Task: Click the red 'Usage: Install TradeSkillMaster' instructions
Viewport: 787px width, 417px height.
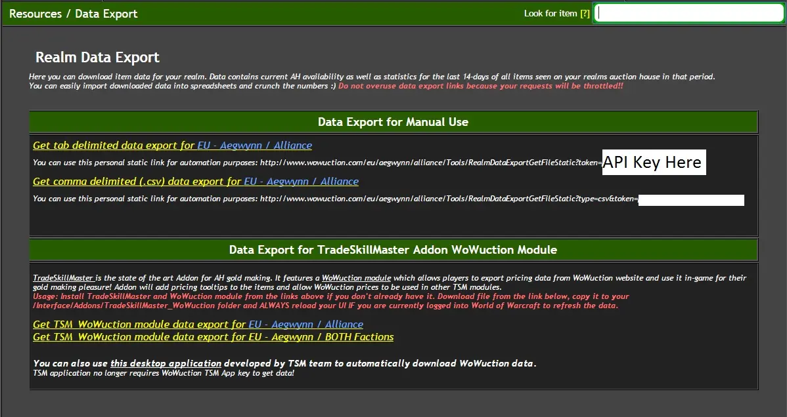Action: [x=330, y=301]
